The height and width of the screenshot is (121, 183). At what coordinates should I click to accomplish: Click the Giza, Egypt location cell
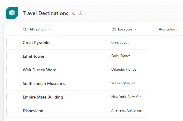(x=120, y=42)
